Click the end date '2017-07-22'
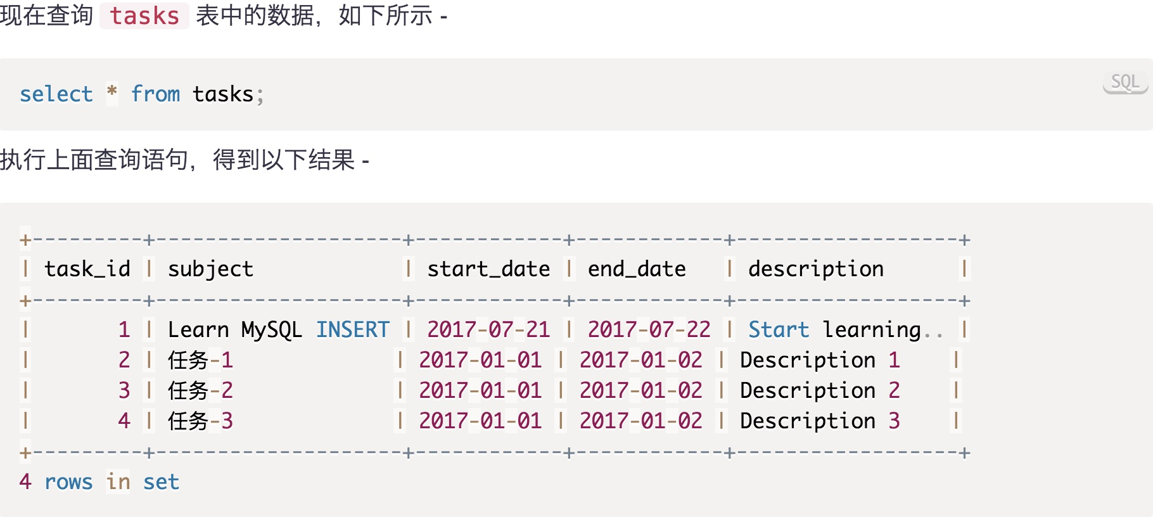The height and width of the screenshot is (517, 1153). click(x=649, y=330)
